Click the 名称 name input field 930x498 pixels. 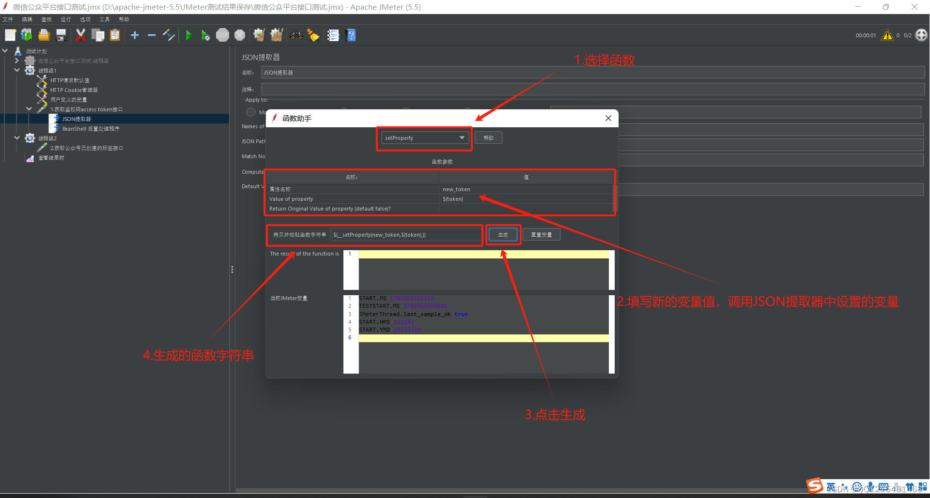click(x=593, y=73)
